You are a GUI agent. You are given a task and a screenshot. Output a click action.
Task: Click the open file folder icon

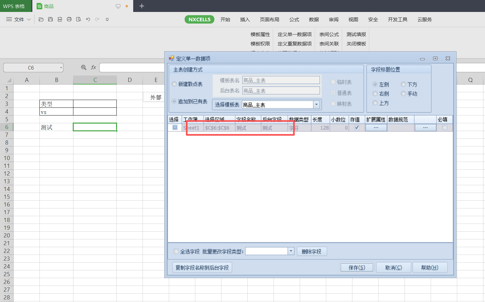(41, 19)
